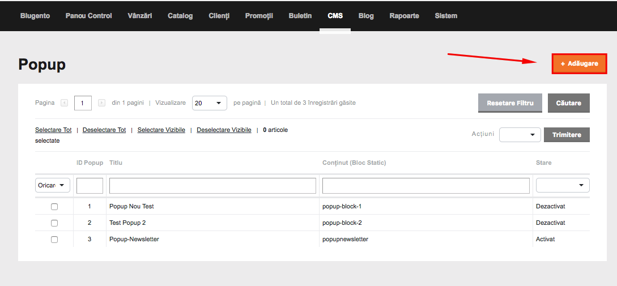617x286 pixels.
Task: Go to the previous page arrow icon
Action: (64, 103)
